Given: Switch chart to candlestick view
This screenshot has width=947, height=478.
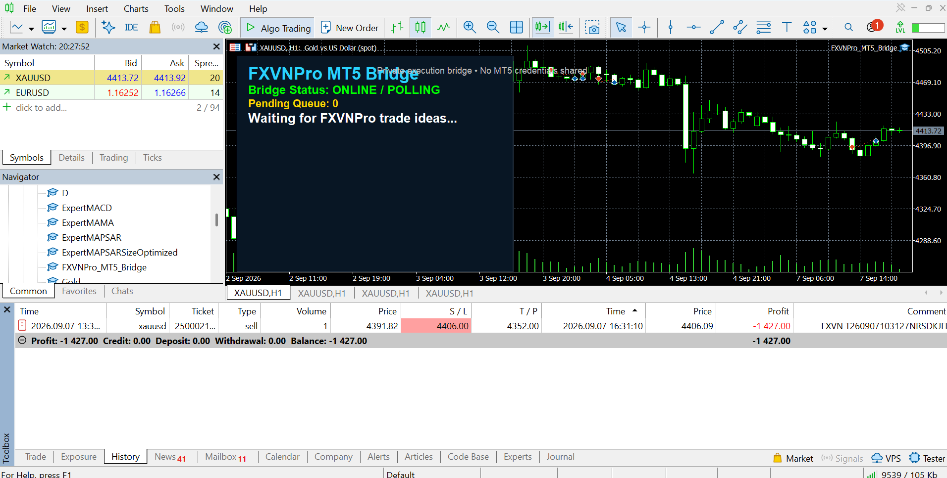Looking at the screenshot, I should click(x=421, y=27).
